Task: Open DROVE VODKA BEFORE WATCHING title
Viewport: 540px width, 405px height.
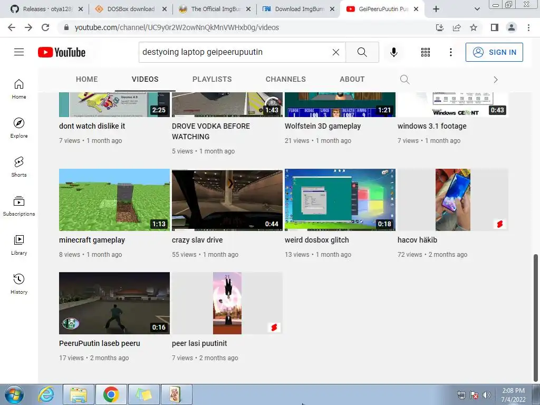Action: [x=211, y=131]
